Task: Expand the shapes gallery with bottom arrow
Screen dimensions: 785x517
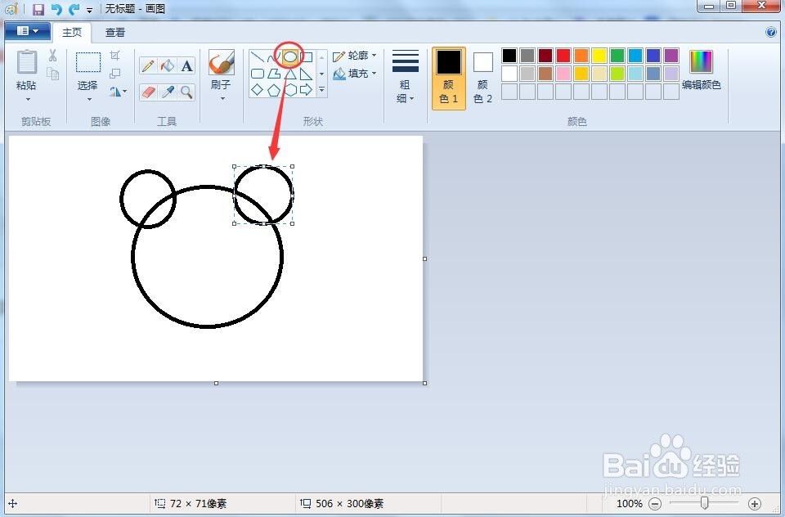Action: click(322, 90)
